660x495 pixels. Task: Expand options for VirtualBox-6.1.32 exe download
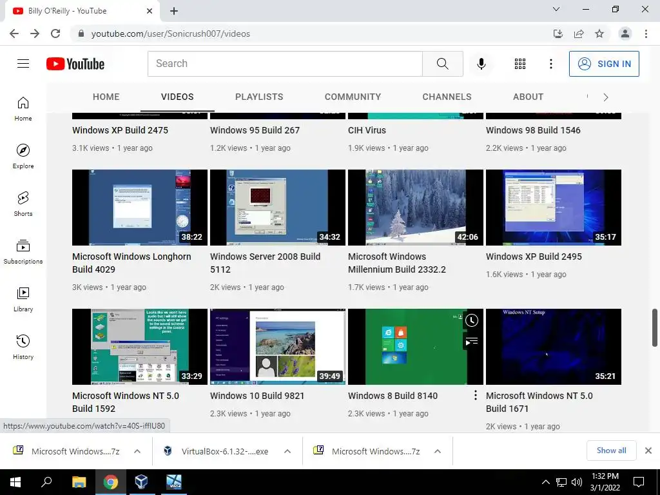[x=287, y=451]
